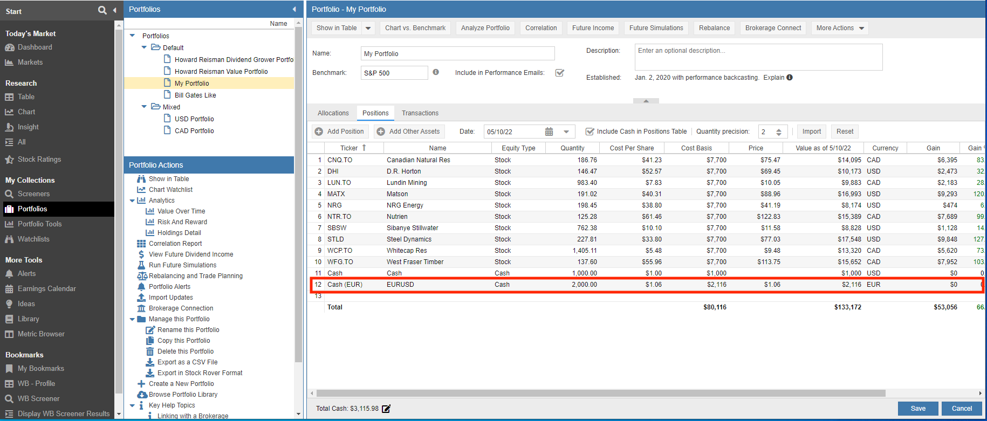Select Bill Gates Like portfolio

(195, 95)
